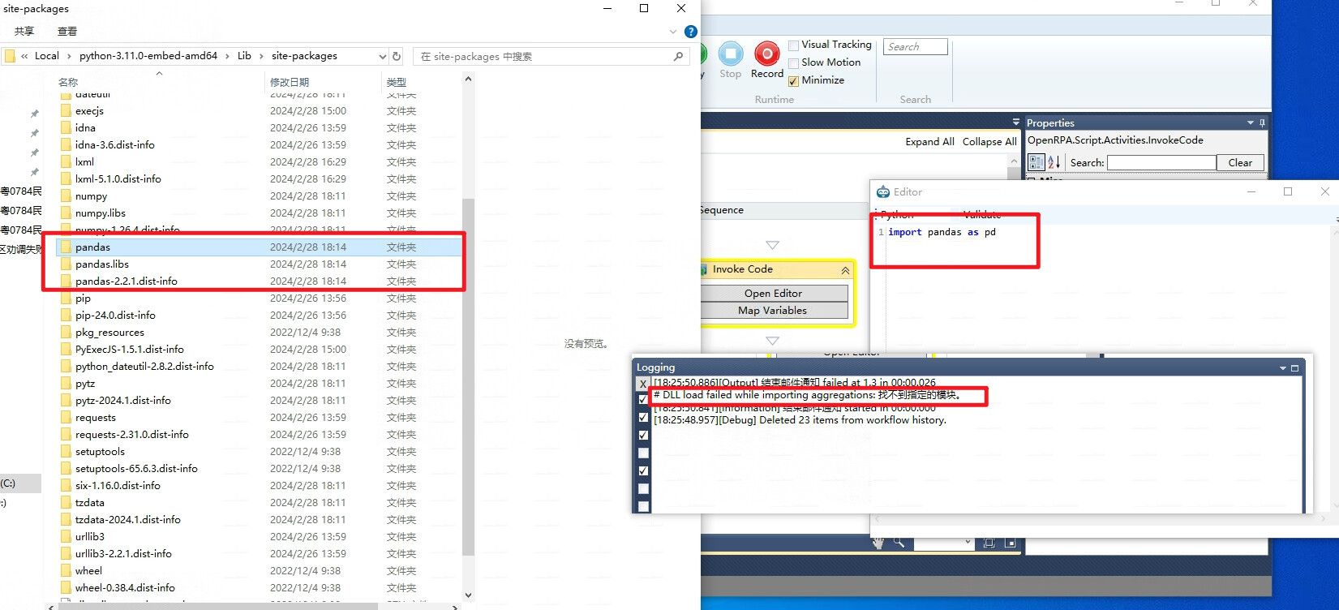Click the file list vertical scrollbar

[468, 373]
